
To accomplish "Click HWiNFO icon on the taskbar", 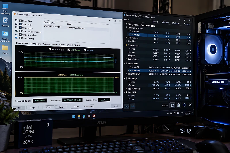I will pos(89,116).
